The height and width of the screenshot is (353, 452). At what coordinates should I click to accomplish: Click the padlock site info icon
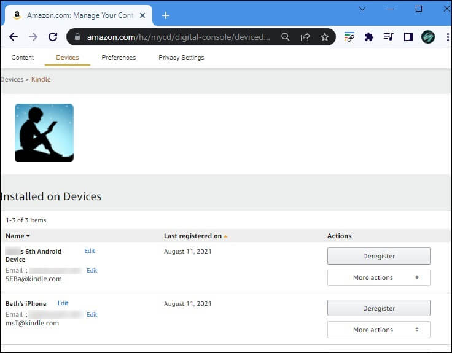pos(77,37)
